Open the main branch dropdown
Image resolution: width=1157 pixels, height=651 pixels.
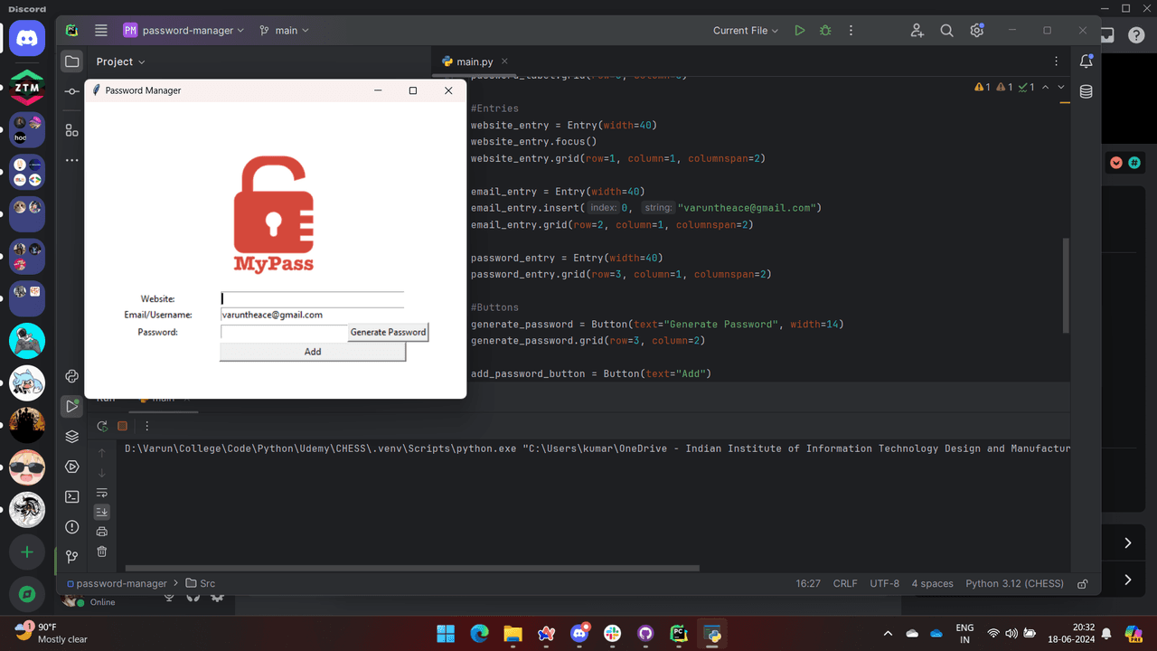tap(285, 31)
